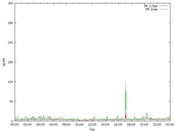Click the y-axis value 250
The width and height of the screenshot is (175, 131).
click(10, 23)
